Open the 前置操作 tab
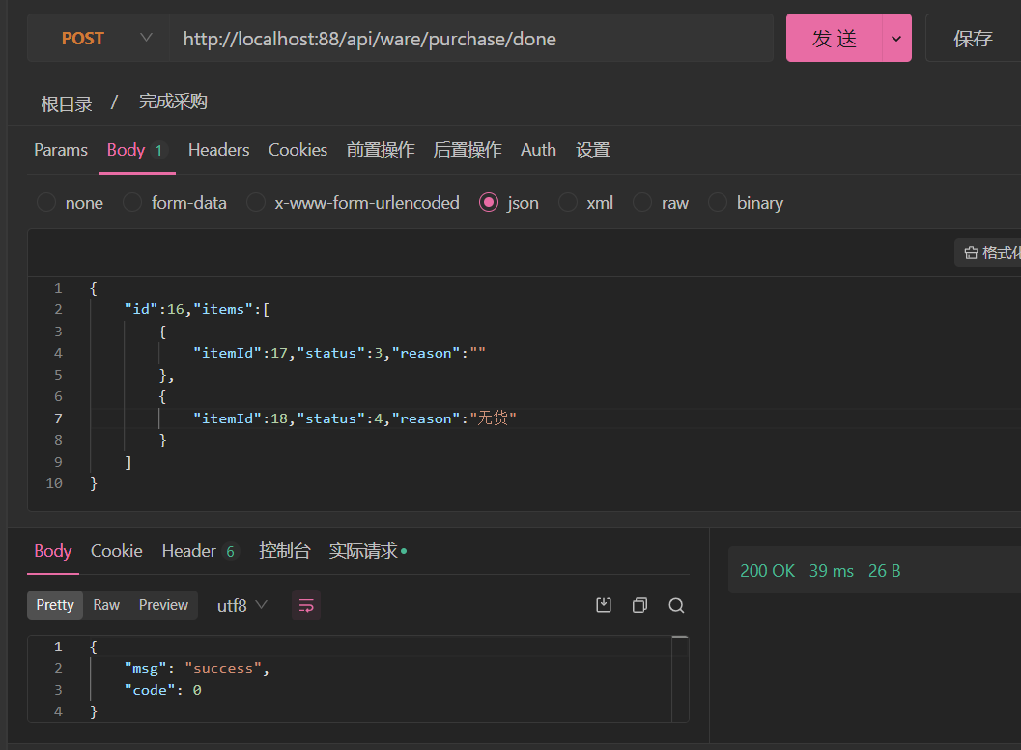Screen dimensions: 1021x750 coord(381,150)
